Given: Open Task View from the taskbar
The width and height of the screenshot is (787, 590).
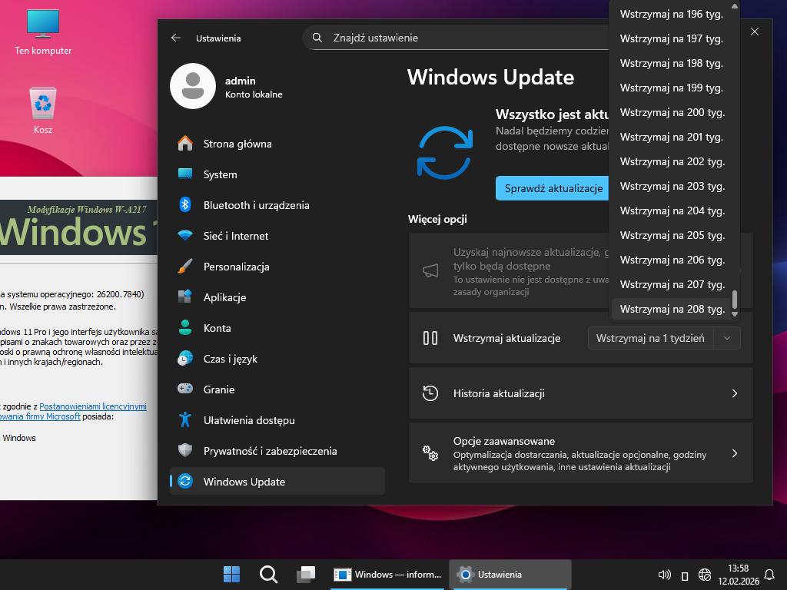Looking at the screenshot, I should [x=306, y=575].
